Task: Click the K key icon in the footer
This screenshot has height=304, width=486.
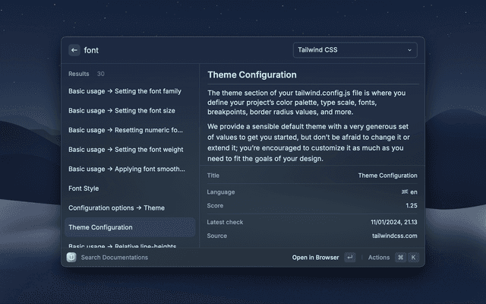Action: [x=413, y=258]
